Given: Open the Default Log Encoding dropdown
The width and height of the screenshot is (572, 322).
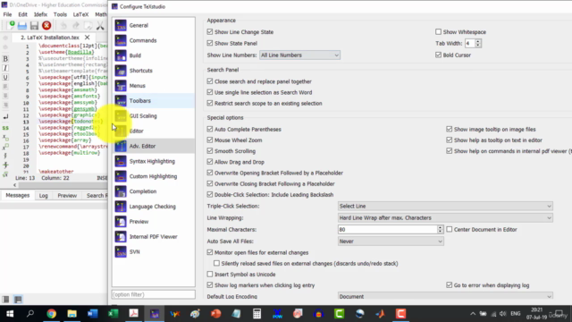Looking at the screenshot, I should point(445,296).
